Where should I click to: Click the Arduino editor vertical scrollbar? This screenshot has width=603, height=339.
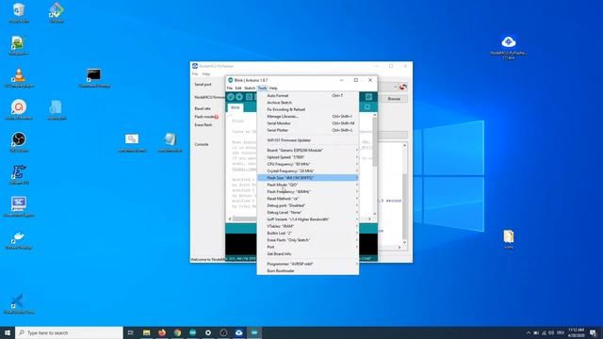pos(375,164)
